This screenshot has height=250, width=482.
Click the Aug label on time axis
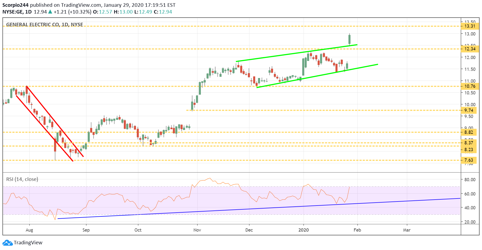pyautogui.click(x=29, y=230)
